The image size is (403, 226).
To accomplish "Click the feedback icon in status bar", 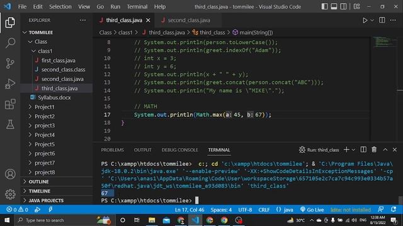I will [380, 210].
